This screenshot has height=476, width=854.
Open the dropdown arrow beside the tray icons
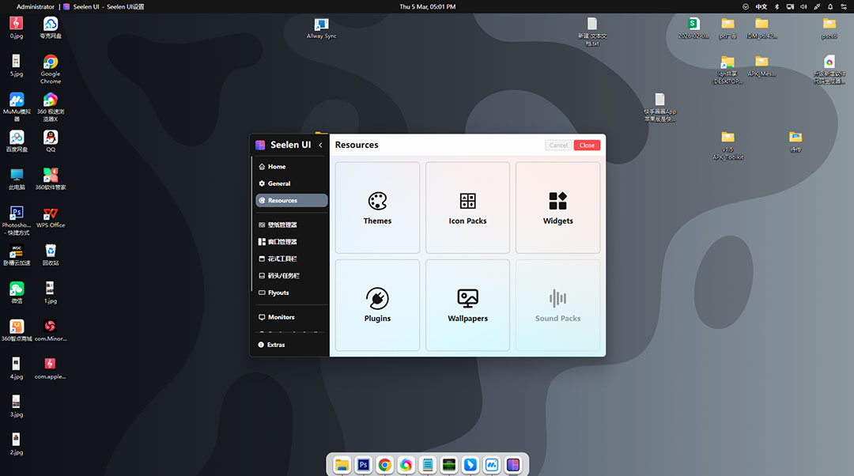(x=744, y=6)
